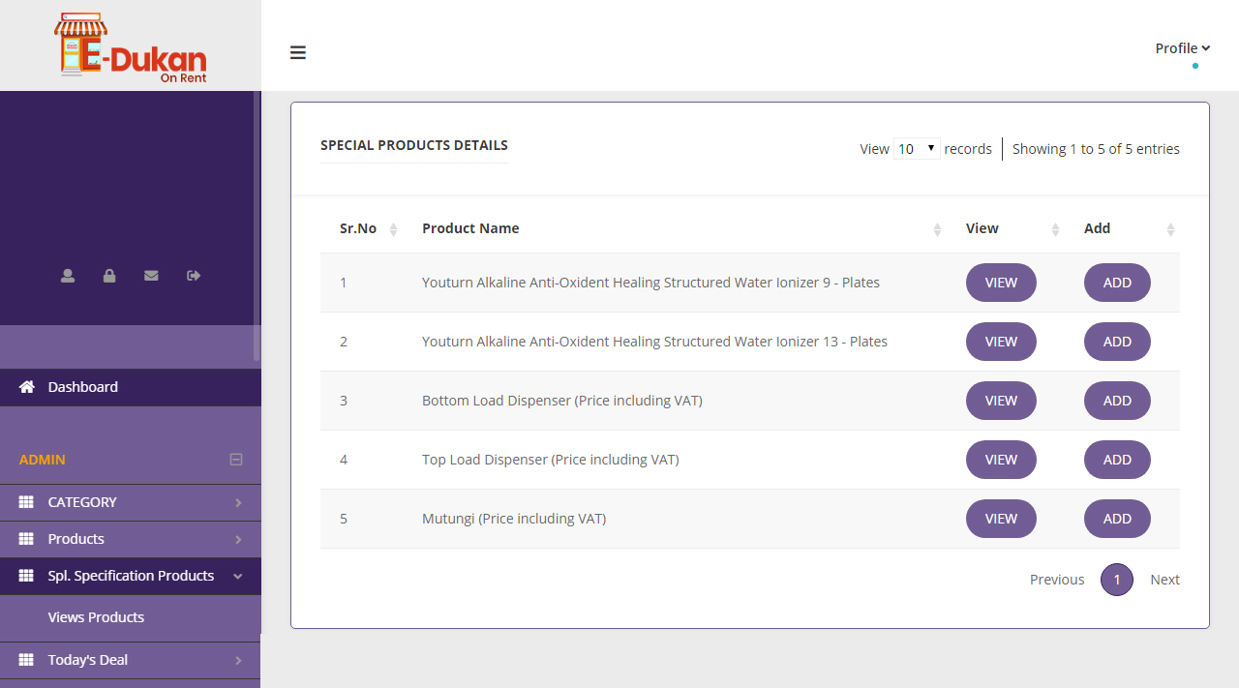Click VIEW for Water Ionizer 13 - Plates
This screenshot has width=1239, height=688.
pyautogui.click(x=1001, y=342)
